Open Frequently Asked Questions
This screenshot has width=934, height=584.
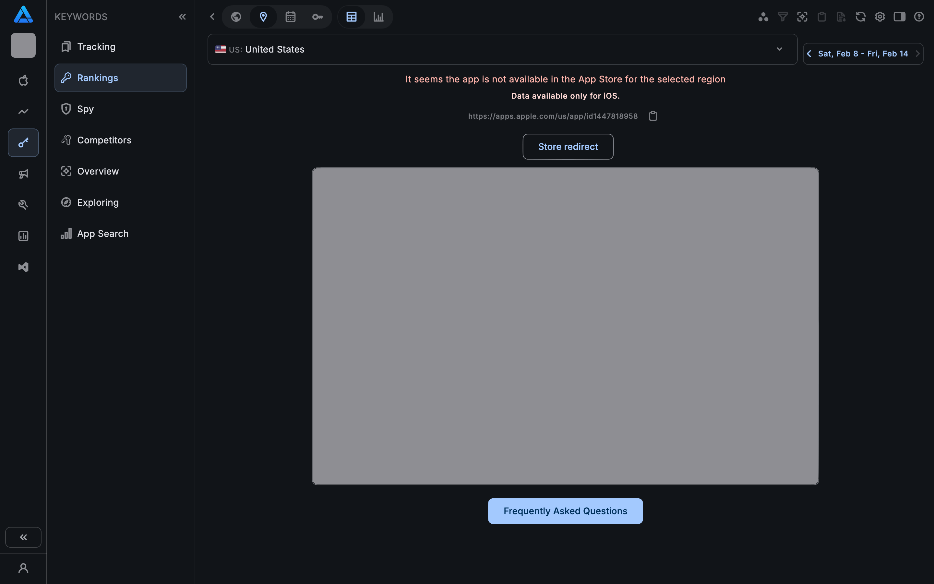[x=565, y=511]
